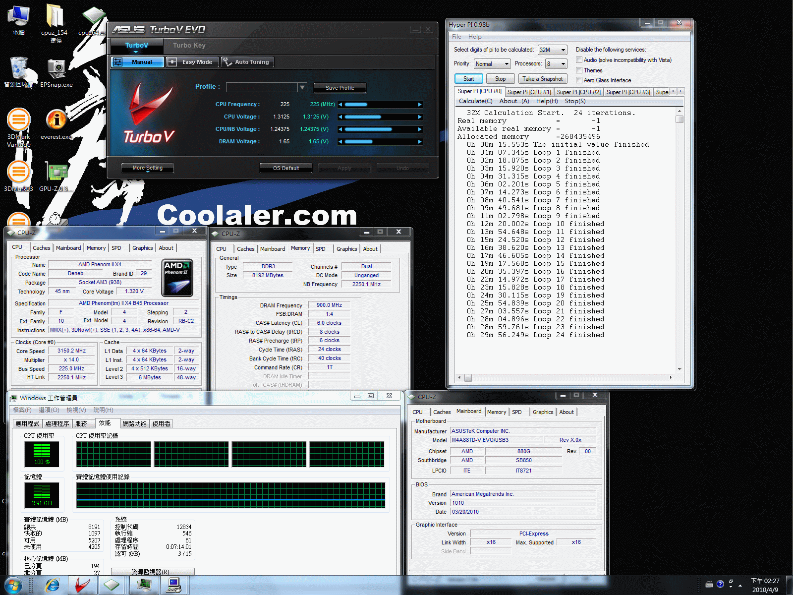
Task: Click Take a Snapshot button
Action: pyautogui.click(x=542, y=79)
